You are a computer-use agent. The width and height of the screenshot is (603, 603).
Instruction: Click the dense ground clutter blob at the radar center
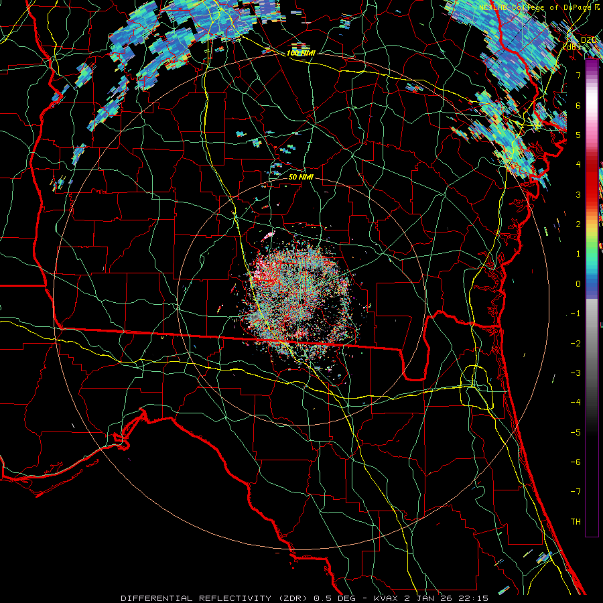click(302, 302)
